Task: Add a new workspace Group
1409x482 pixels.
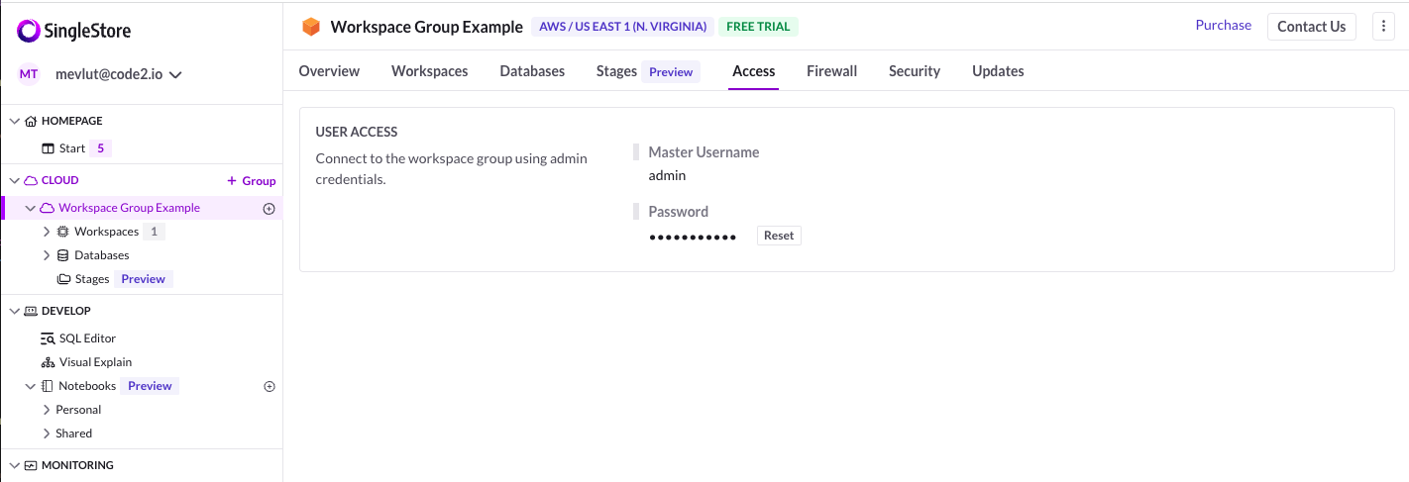Action: click(252, 181)
